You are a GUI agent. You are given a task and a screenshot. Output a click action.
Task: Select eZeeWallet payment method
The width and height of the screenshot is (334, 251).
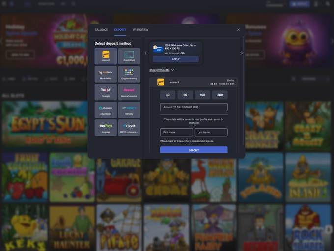(106, 110)
